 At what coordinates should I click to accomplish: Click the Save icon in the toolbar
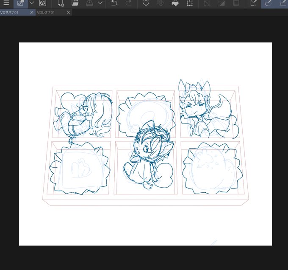pos(89,3)
